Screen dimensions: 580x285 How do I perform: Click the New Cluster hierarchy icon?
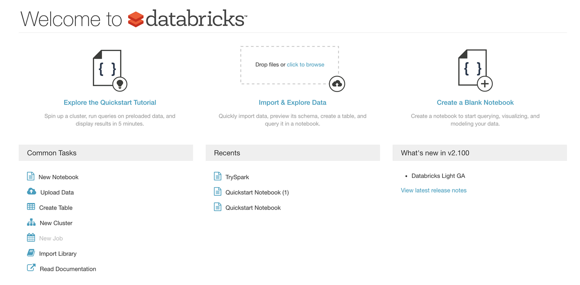(x=31, y=222)
